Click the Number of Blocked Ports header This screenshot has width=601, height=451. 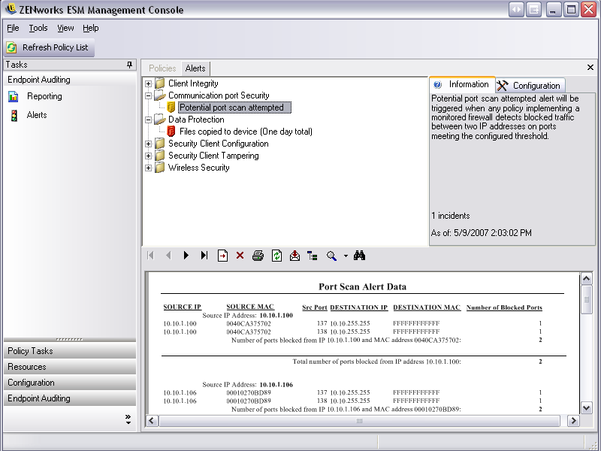click(504, 307)
